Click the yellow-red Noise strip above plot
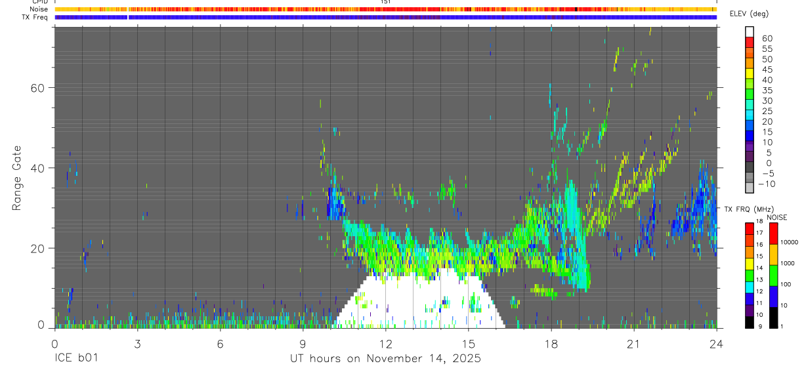This screenshot has height=372, width=806. pos(385,9)
